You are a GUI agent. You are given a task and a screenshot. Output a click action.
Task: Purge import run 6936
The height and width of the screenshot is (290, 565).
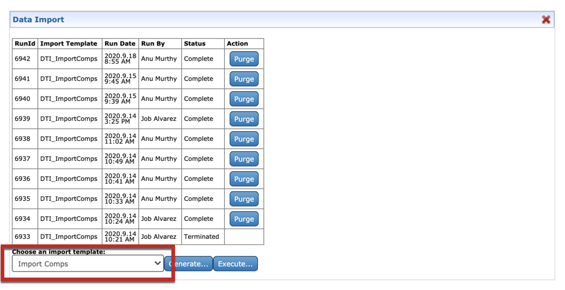click(243, 180)
